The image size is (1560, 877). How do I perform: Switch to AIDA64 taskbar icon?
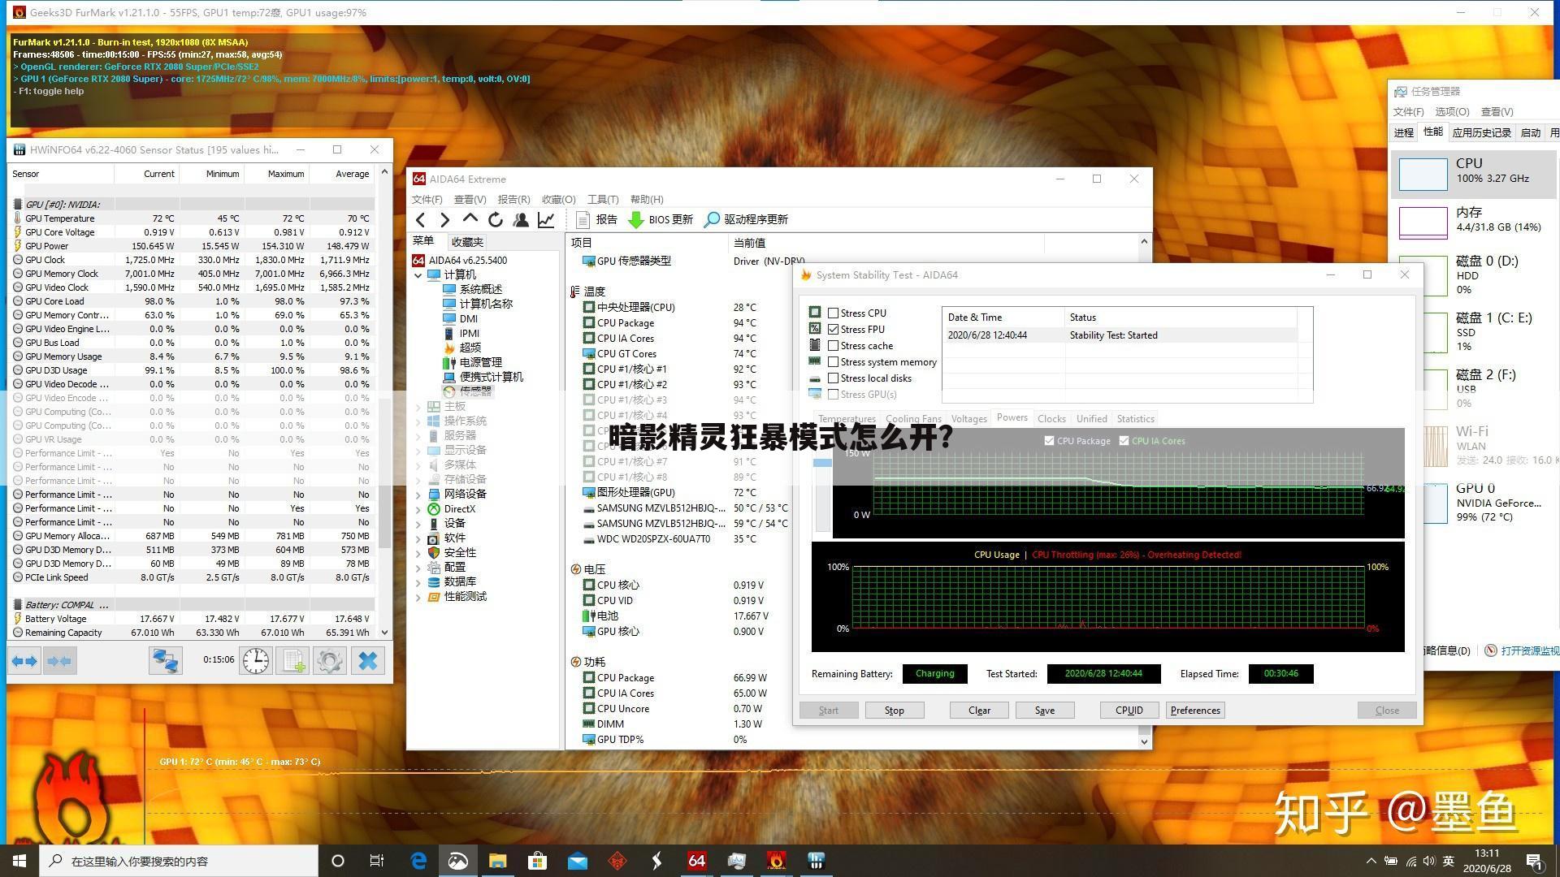pyautogui.click(x=696, y=861)
